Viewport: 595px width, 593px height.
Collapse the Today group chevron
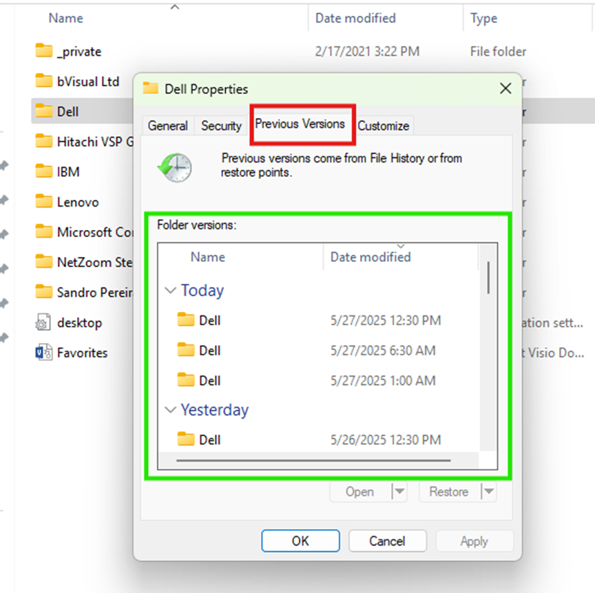point(170,290)
